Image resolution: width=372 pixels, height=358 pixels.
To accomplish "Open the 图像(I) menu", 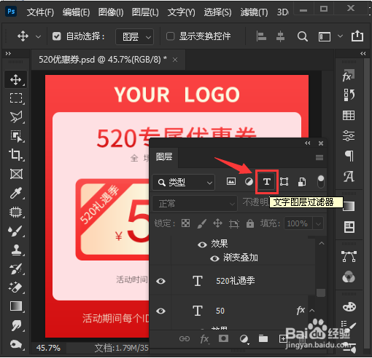I will 111,12.
